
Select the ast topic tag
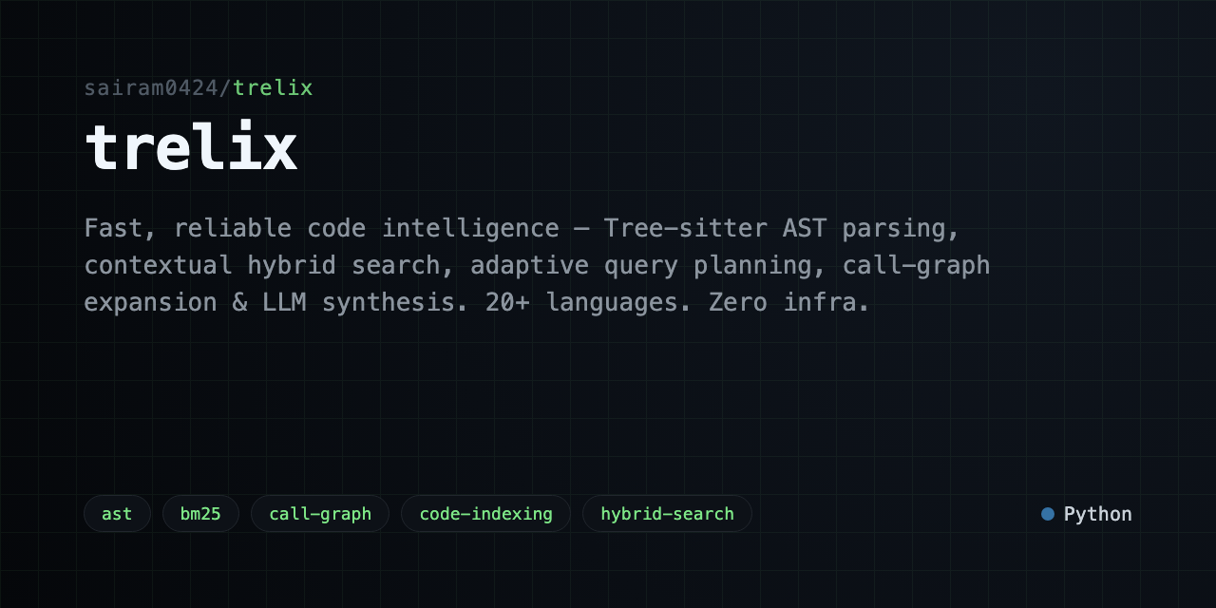click(x=117, y=514)
